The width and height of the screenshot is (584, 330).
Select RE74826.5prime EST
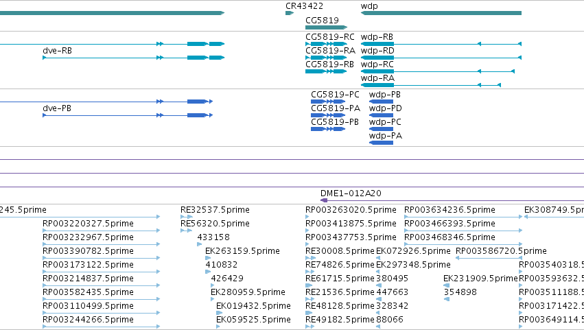click(340, 265)
